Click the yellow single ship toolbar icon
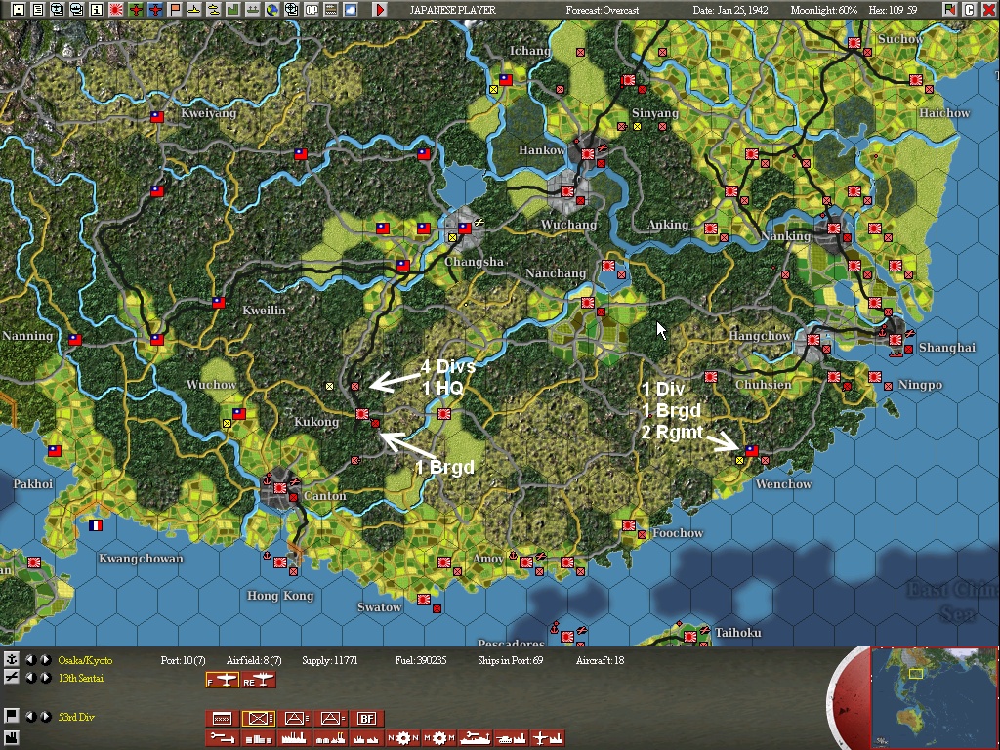 pyautogui.click(x=194, y=10)
